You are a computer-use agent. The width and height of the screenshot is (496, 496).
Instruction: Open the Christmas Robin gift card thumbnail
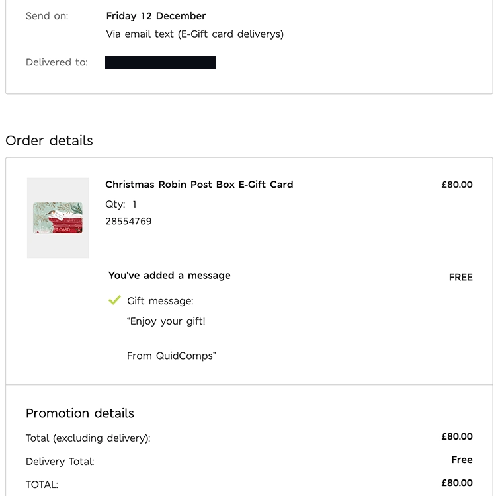pyautogui.click(x=58, y=218)
